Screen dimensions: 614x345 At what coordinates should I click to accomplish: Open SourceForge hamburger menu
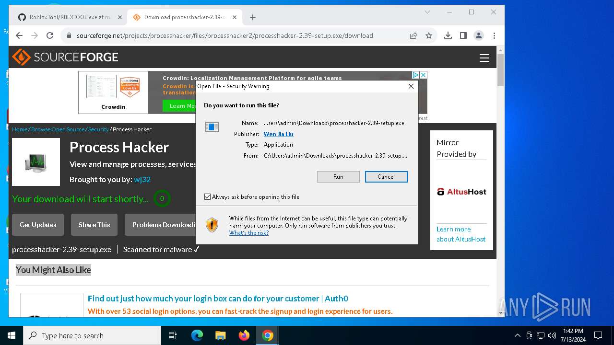point(484,58)
